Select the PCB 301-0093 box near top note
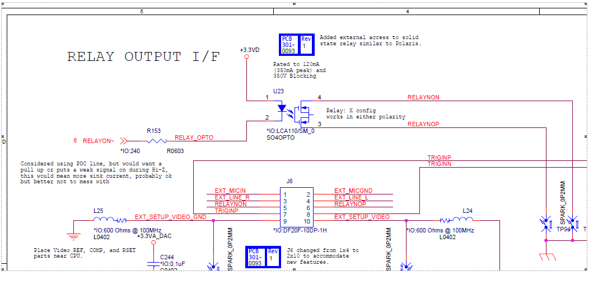This screenshot has height=285, width=598. [288, 45]
